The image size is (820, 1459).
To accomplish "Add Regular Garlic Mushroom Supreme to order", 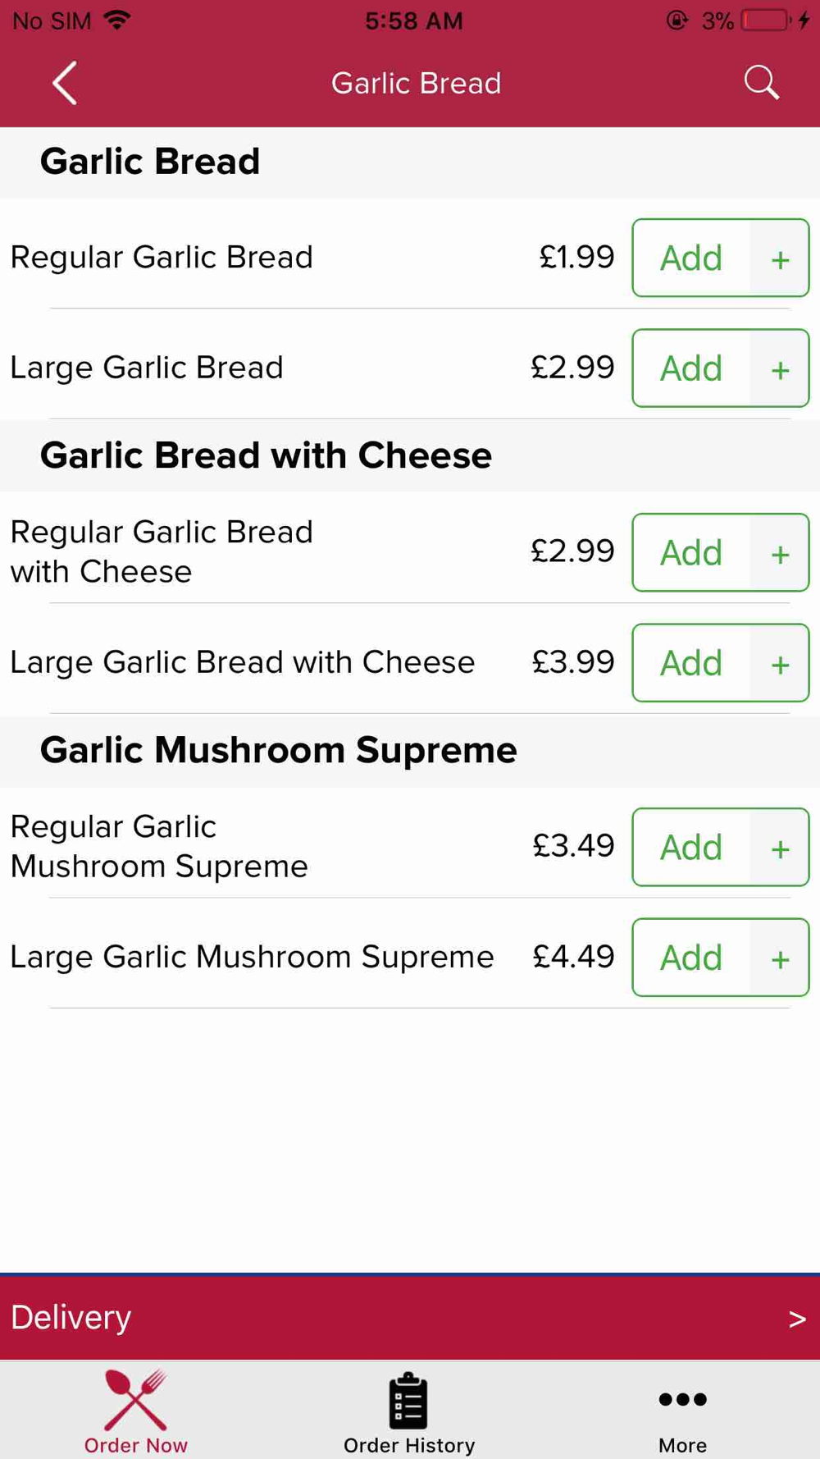I will point(691,847).
